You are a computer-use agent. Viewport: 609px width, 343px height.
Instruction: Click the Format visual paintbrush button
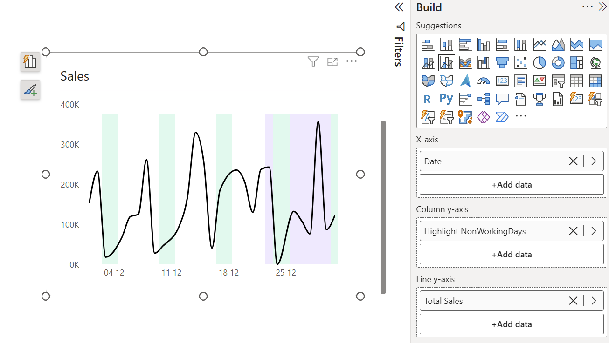[30, 90]
